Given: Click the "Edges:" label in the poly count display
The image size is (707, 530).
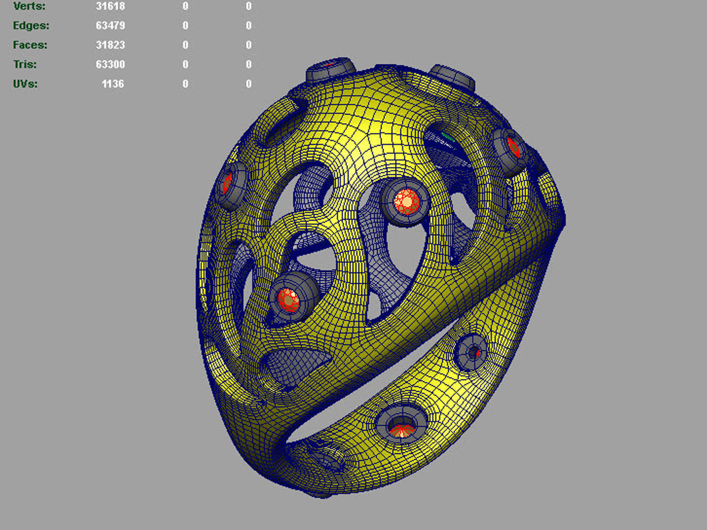Looking at the screenshot, I should point(31,26).
